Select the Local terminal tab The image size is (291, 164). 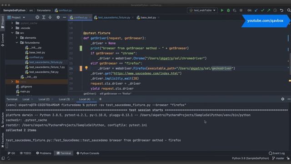click(x=26, y=99)
